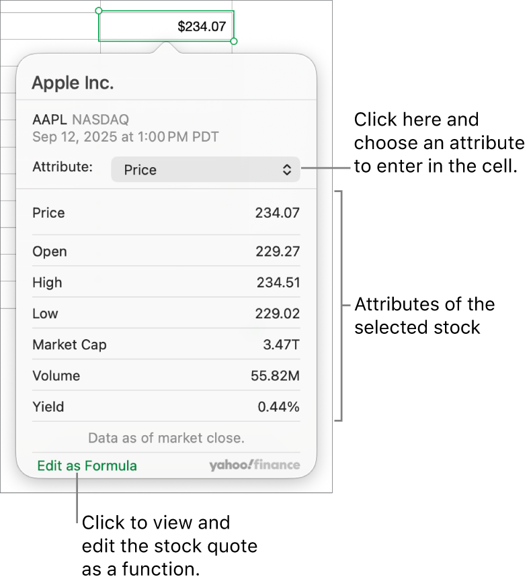Click the Edit as Formula link
This screenshot has height=583, width=531.
click(87, 465)
